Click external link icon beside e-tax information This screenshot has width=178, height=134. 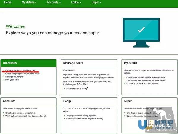(87, 89)
